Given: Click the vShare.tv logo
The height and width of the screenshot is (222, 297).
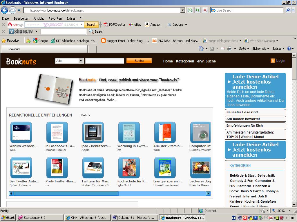Looking at the screenshot, I should 21,31.
